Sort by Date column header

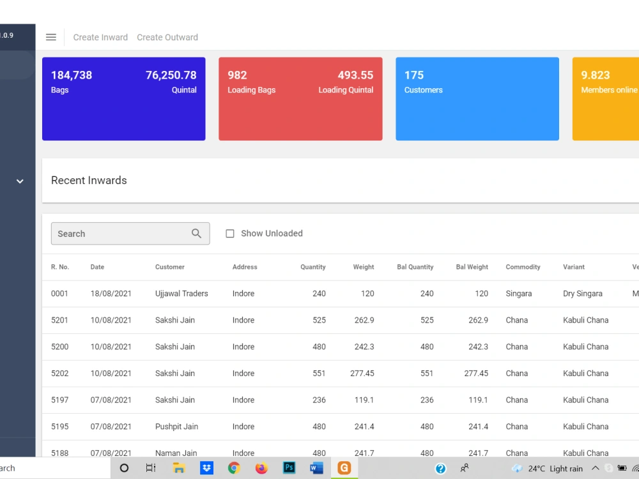point(97,267)
